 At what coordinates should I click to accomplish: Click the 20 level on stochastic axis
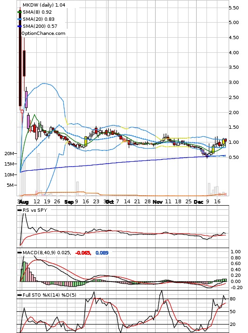pos(233,325)
